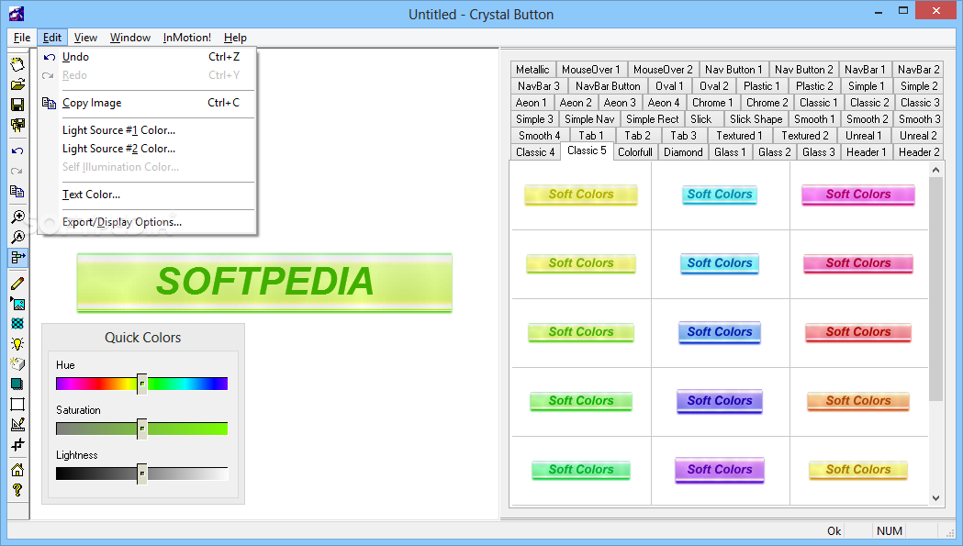Choose Undo from the Edit menu
The width and height of the screenshot is (963, 546).
147,57
